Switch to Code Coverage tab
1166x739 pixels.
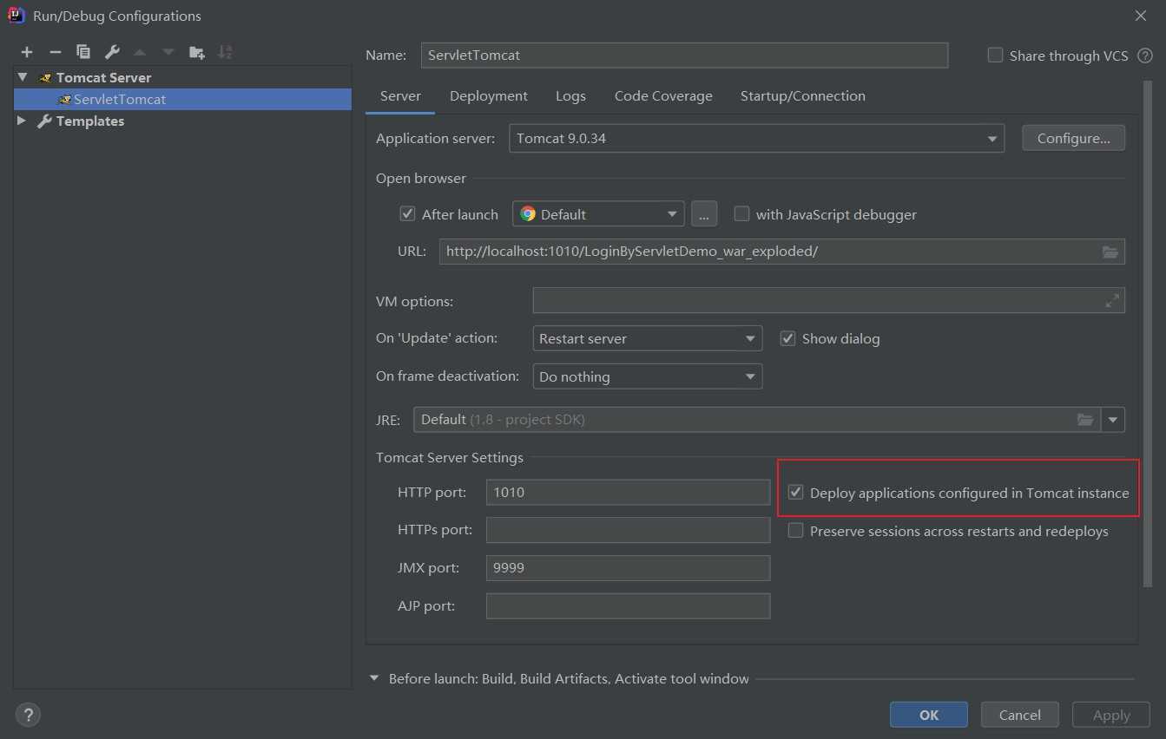point(663,96)
